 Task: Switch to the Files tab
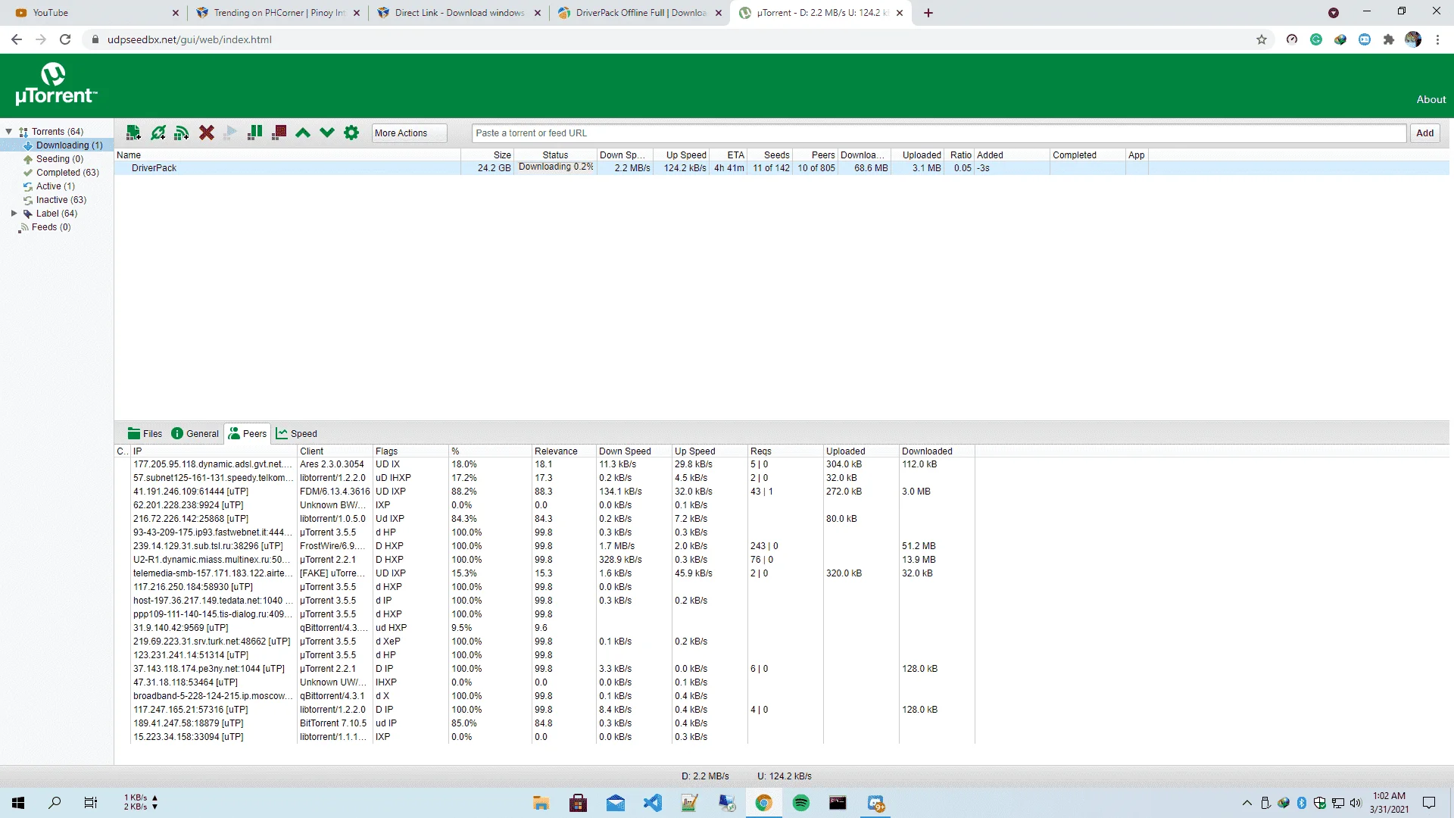tap(145, 433)
